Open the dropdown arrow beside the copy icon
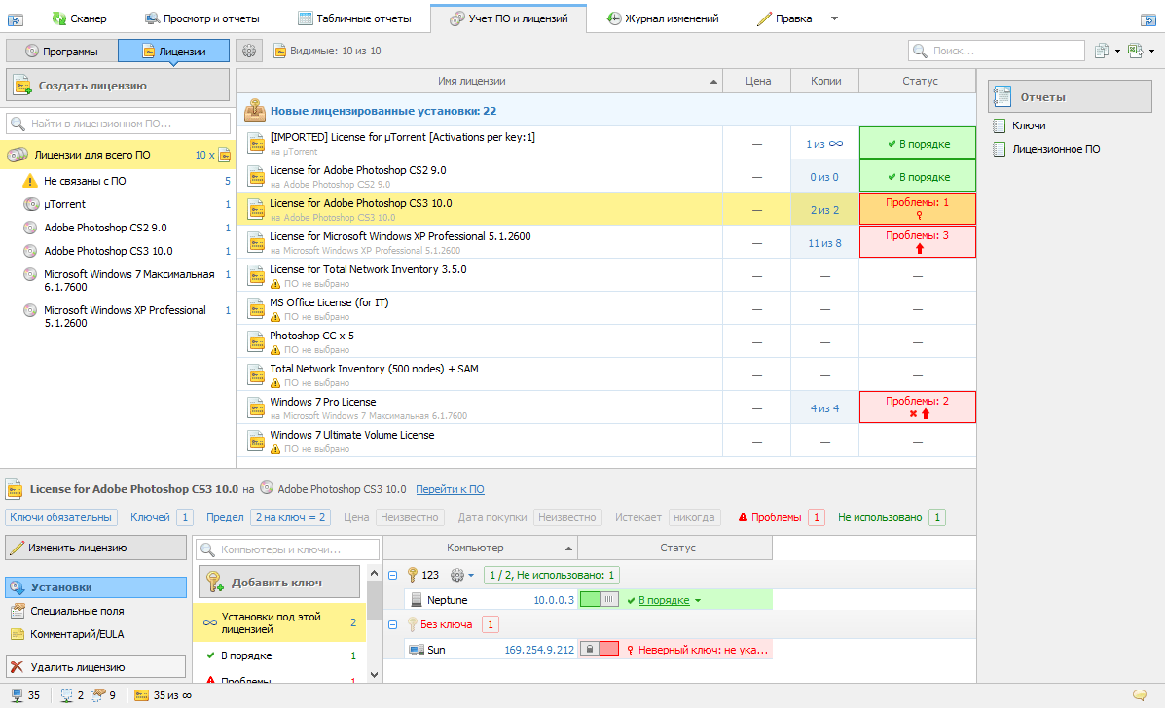1165x708 pixels. (x=1116, y=52)
